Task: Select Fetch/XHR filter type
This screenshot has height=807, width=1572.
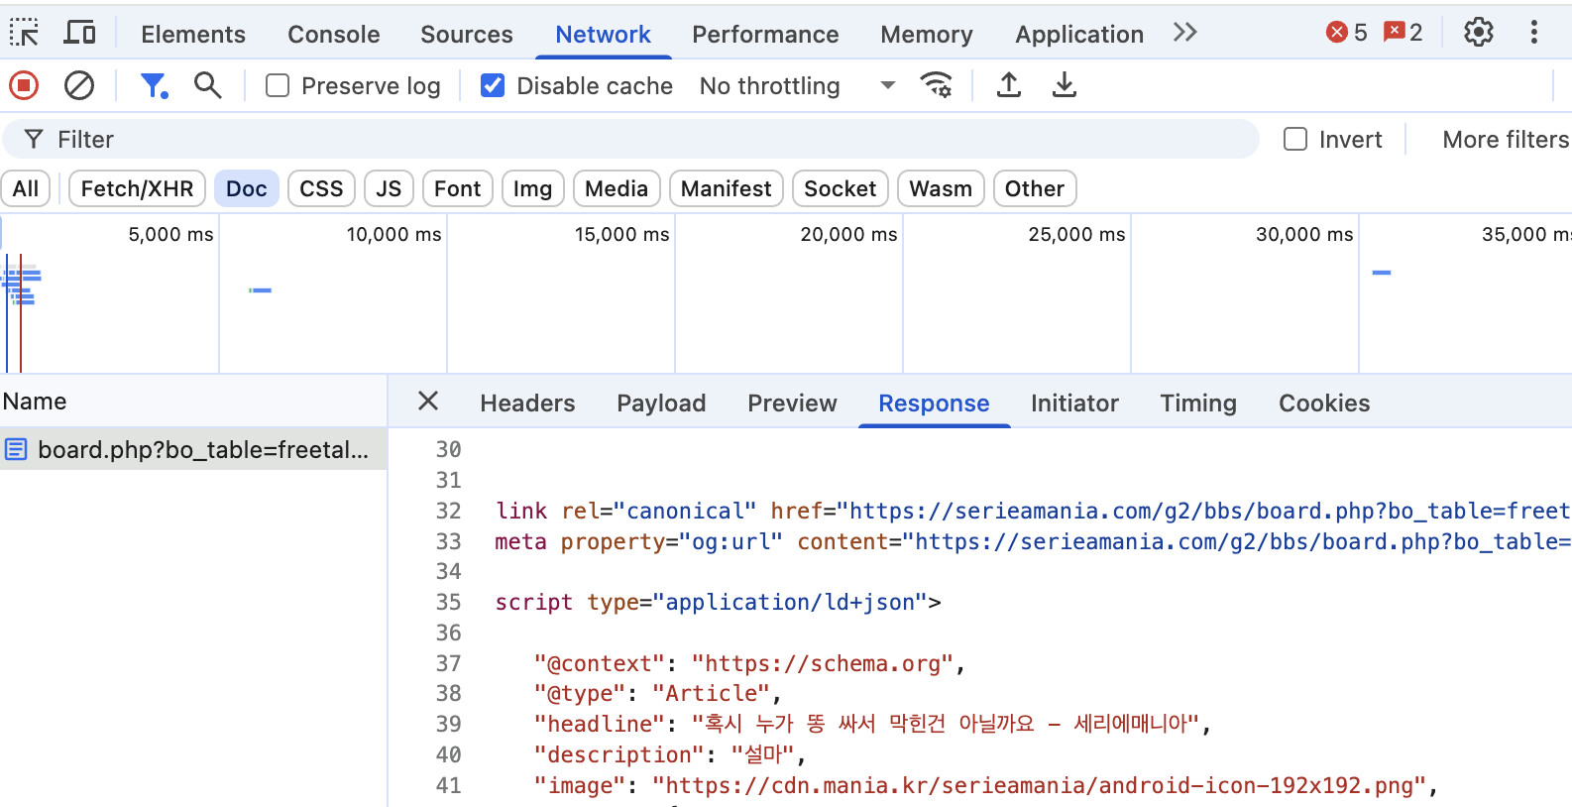Action: (137, 188)
